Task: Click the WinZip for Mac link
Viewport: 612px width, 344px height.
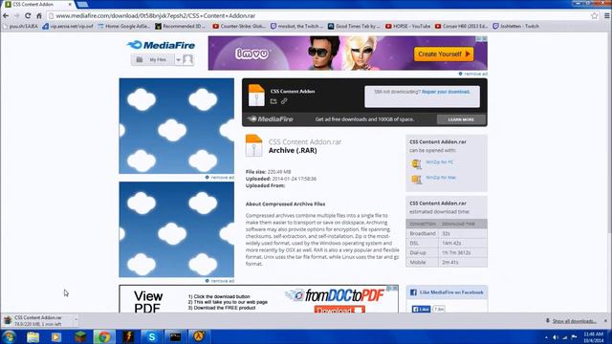Action: (x=441, y=178)
